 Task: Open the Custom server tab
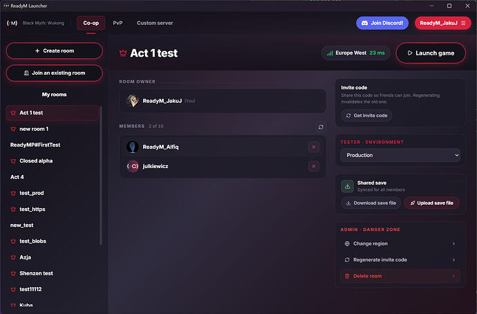155,23
